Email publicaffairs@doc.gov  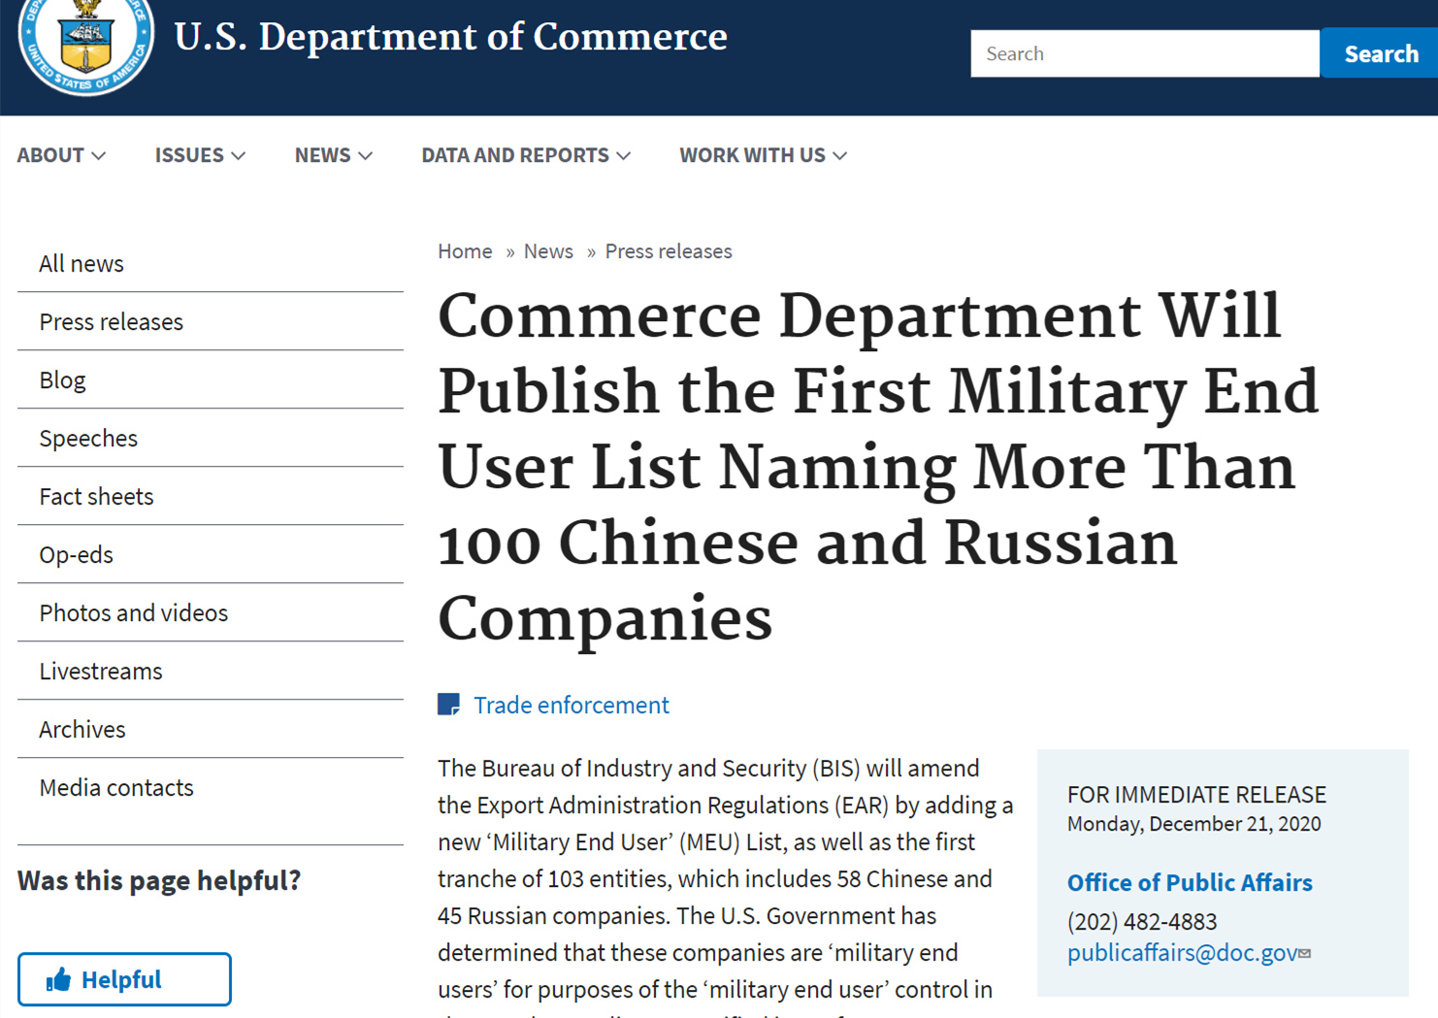(1182, 953)
